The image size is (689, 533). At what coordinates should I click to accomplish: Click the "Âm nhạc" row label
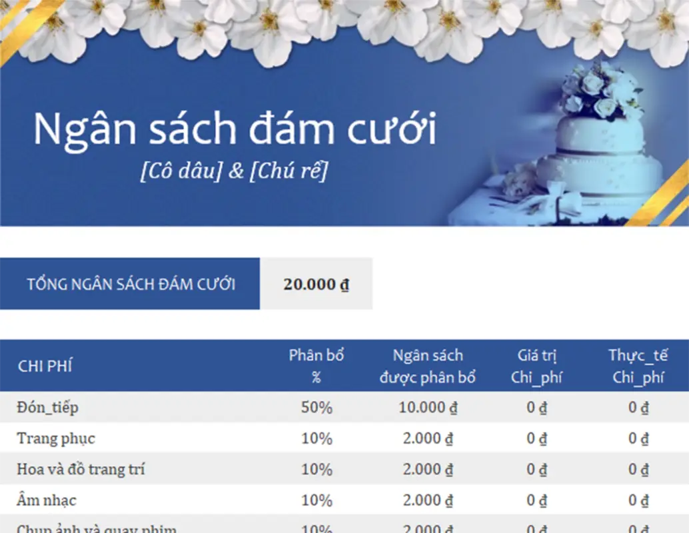pyautogui.click(x=47, y=500)
